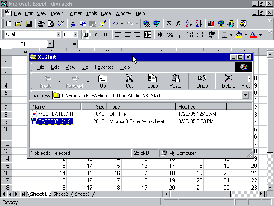Viewport: 274px width, 206px height.
Task: Click the Save floppy disk icon
Action: tap(29, 24)
